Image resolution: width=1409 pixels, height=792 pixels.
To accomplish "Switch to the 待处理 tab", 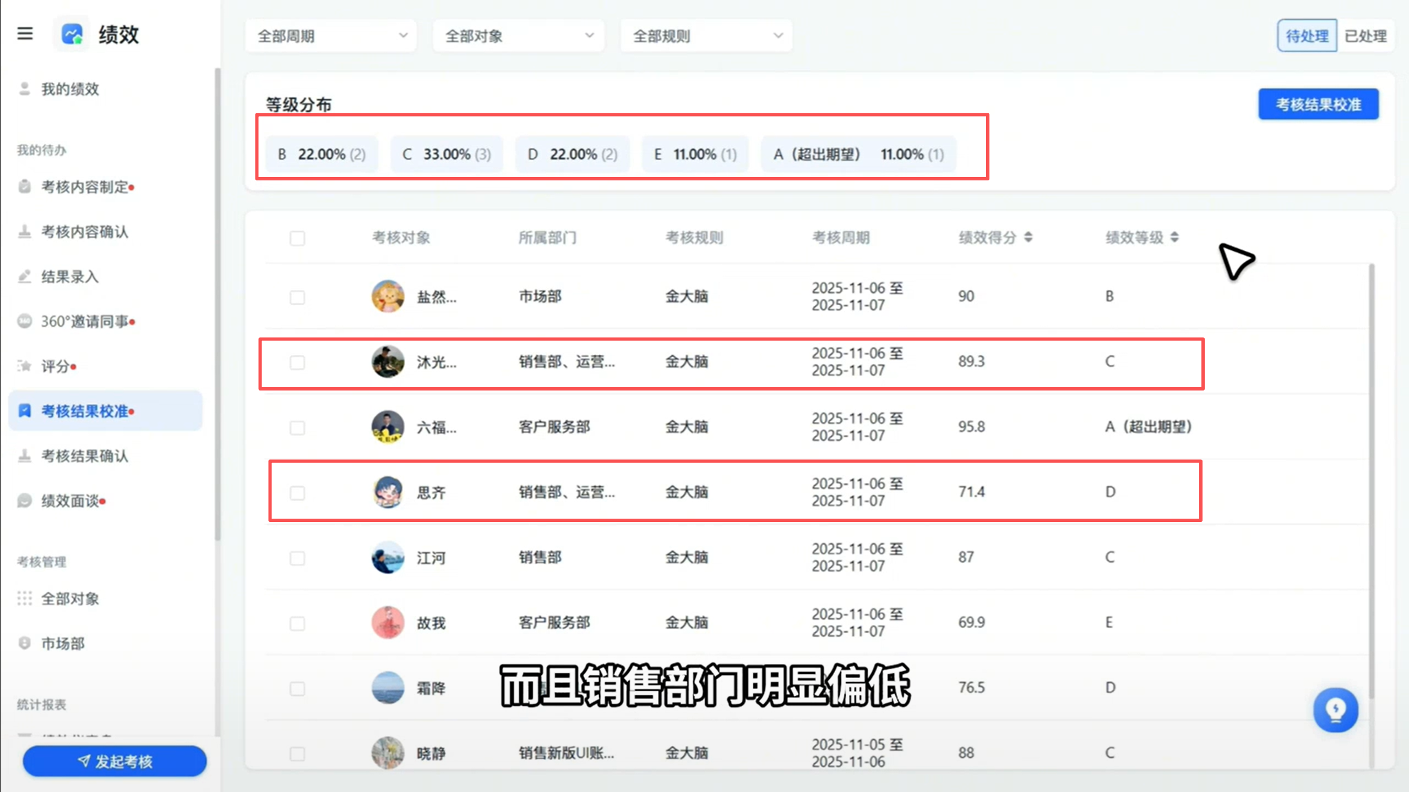I will click(x=1307, y=36).
